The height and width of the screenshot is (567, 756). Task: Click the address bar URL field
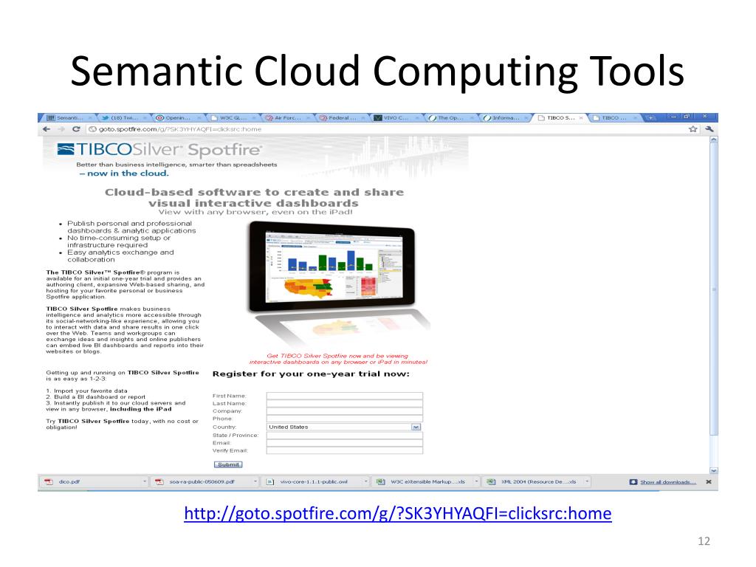[x=385, y=129]
